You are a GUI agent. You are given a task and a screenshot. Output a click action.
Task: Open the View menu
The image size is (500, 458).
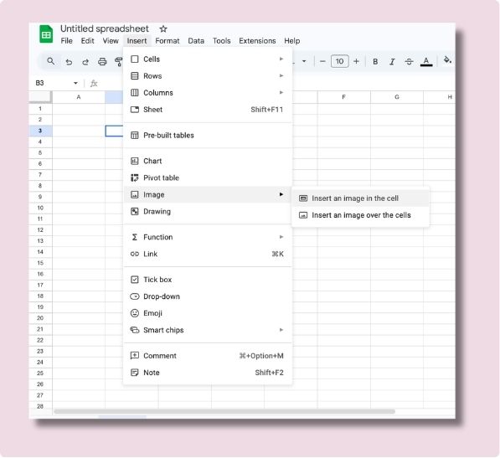click(111, 41)
